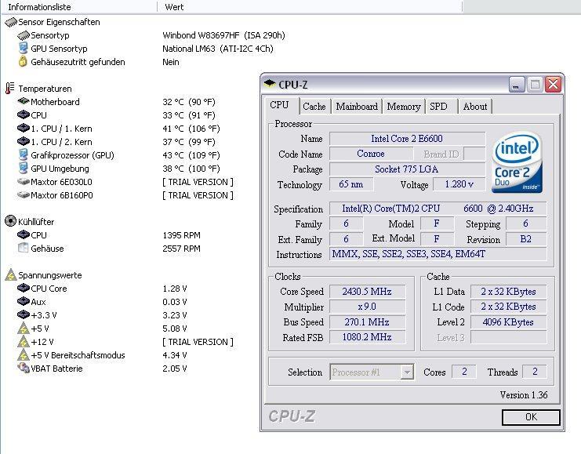Click the GPU Sensortyp monitor icon

click(24, 49)
